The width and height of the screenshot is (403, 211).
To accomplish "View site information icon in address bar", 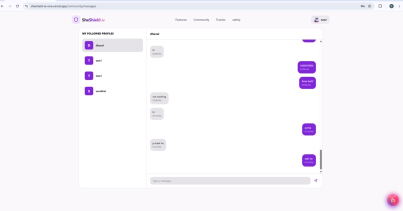I will (26, 6).
